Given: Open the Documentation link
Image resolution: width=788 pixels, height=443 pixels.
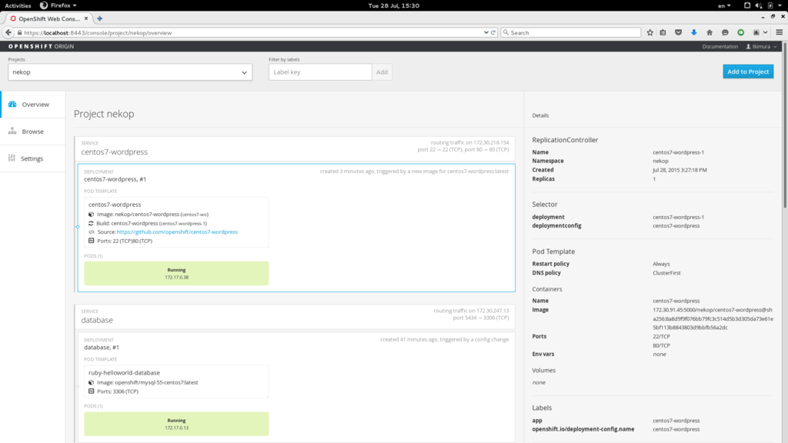Looking at the screenshot, I should coord(720,46).
